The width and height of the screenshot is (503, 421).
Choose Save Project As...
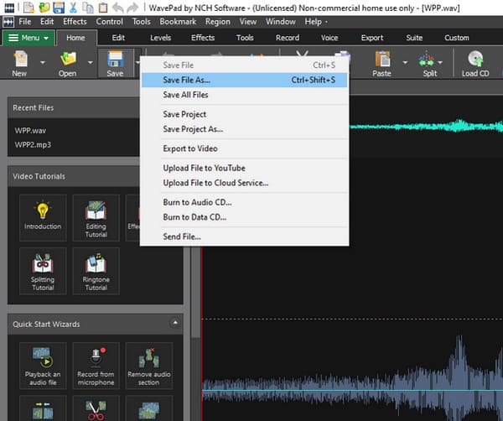coord(245,129)
